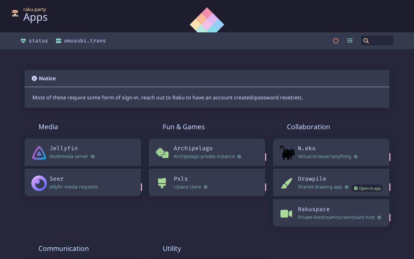This screenshot has height=259, width=414.
Task: Show info for Archipelago private instance
Action: pyautogui.click(x=239, y=157)
